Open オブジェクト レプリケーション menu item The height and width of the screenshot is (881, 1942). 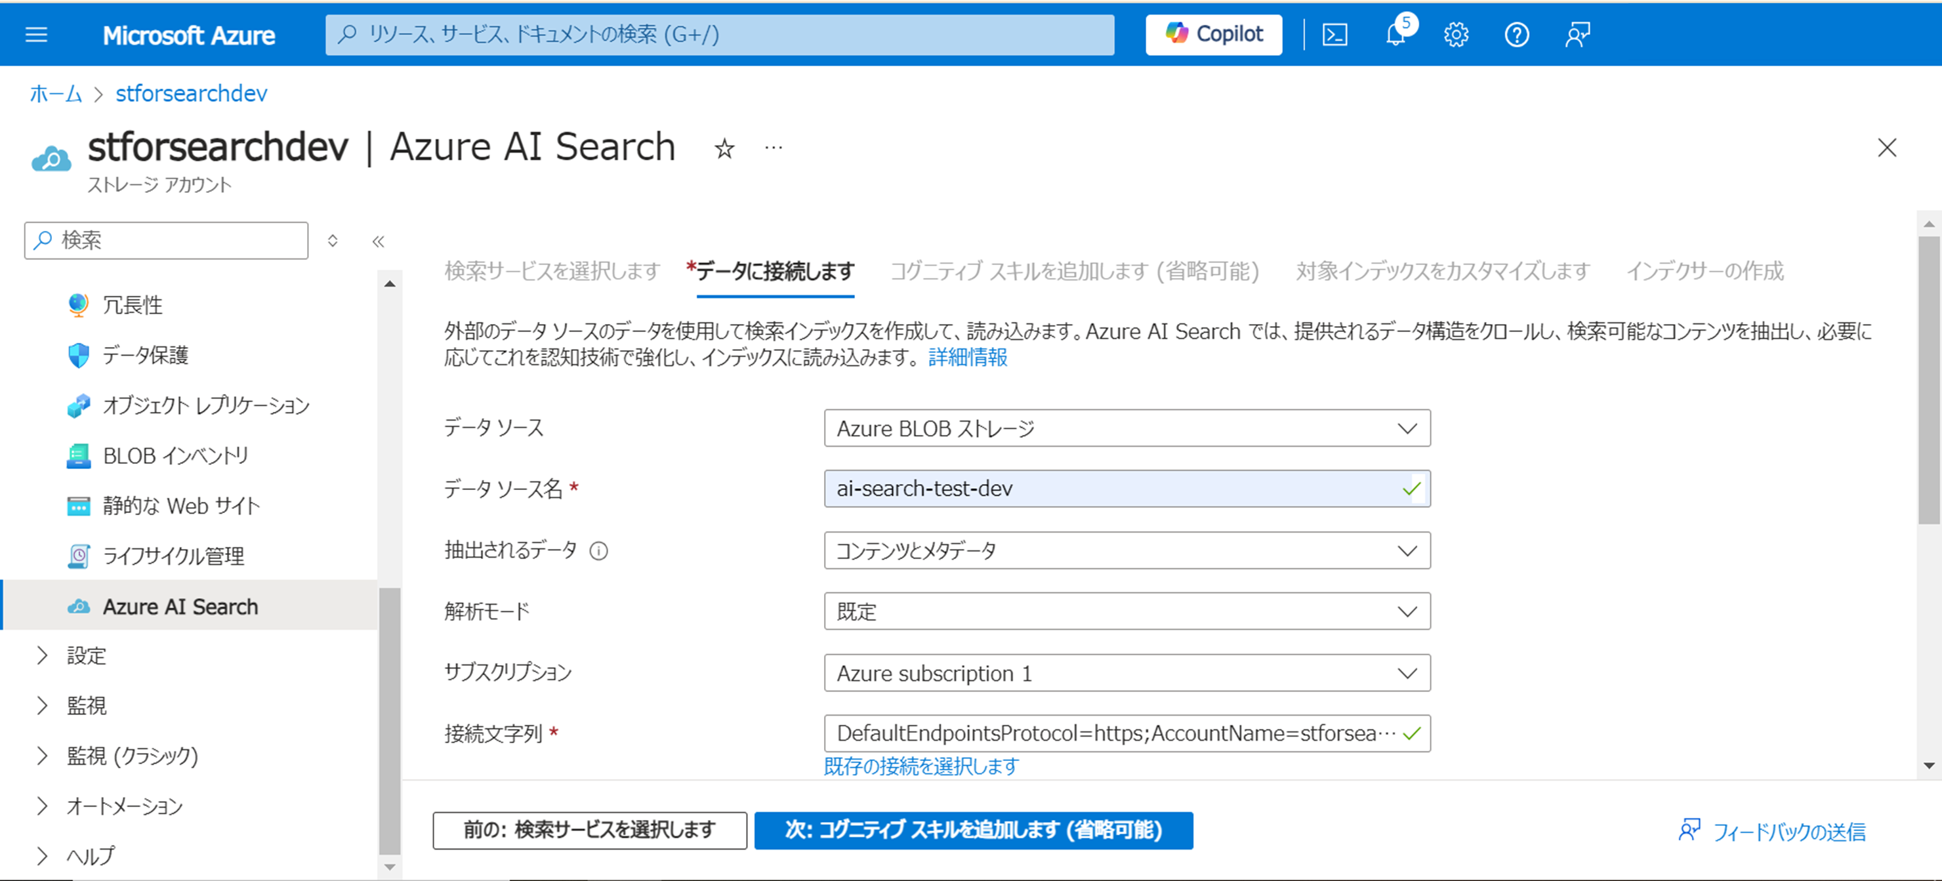(x=189, y=405)
